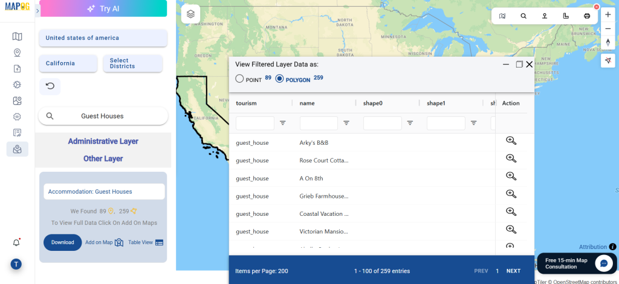Zoom to Victorian Mansion row
This screenshot has width=619, height=284.
point(511,229)
